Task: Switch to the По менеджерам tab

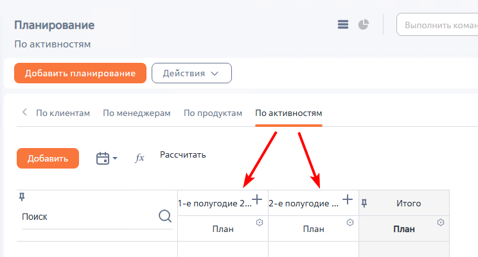Action: 137,113
